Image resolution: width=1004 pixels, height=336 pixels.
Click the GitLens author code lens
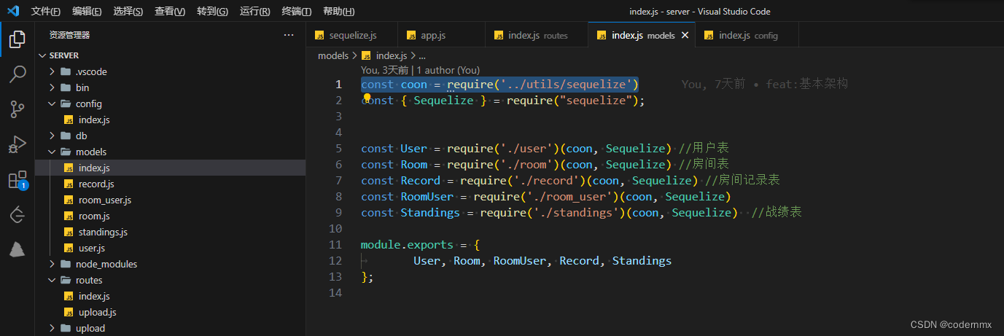(420, 71)
